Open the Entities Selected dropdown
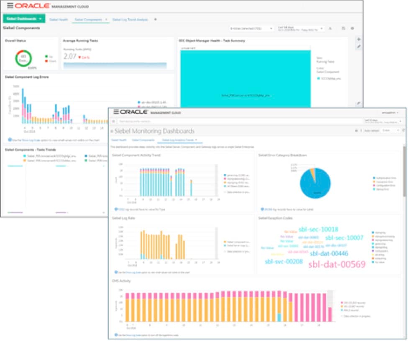 pyautogui.click(x=251, y=28)
